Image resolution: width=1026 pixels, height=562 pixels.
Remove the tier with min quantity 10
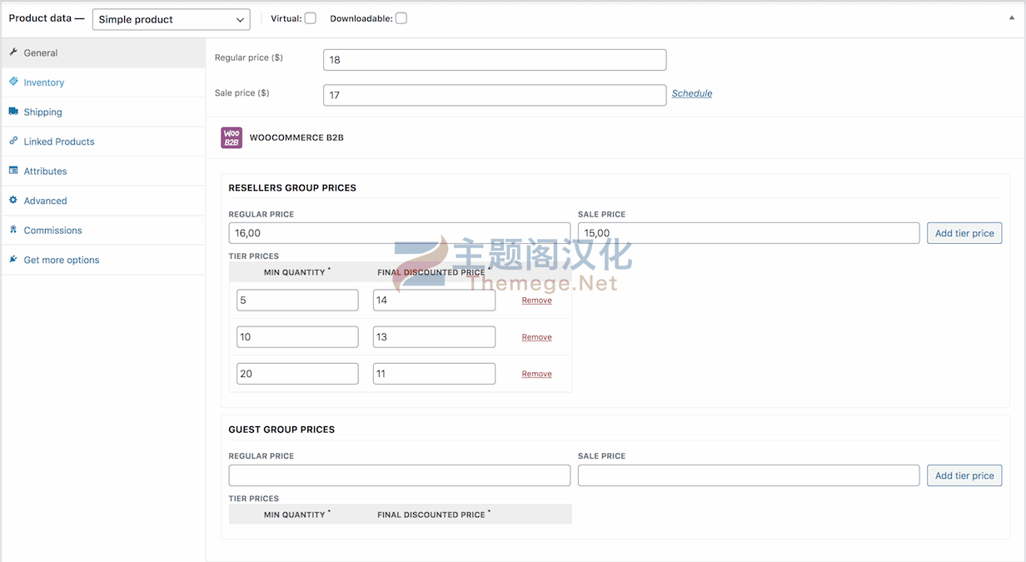pyautogui.click(x=536, y=337)
